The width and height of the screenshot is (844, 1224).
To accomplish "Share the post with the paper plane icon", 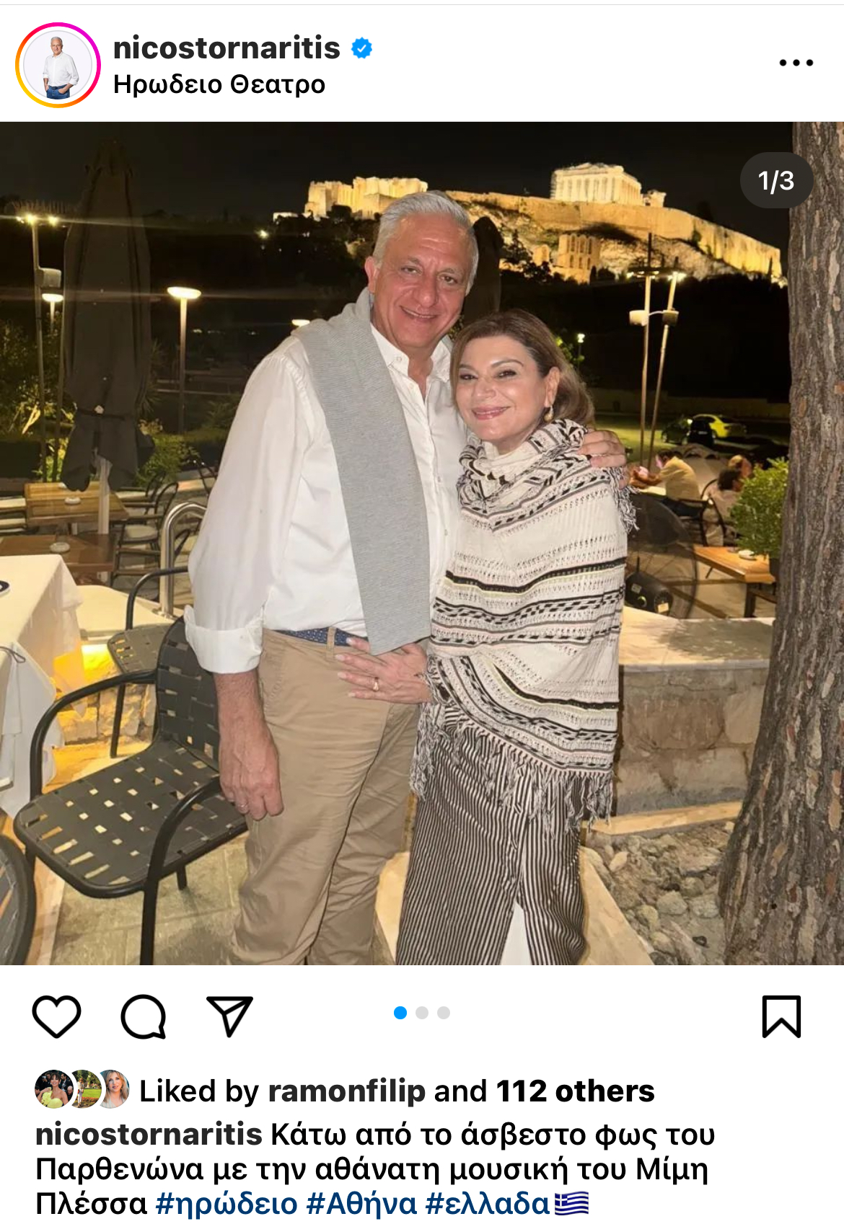I will coord(229,1016).
